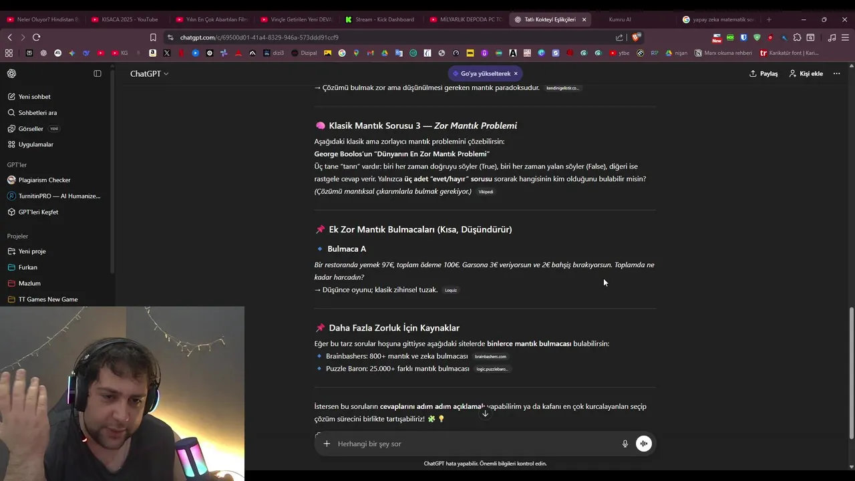Open the Vikipedi source citation
The image size is (855, 481).
(x=486, y=192)
